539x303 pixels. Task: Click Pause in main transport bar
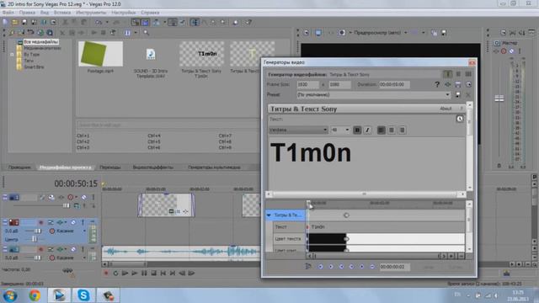point(144,273)
